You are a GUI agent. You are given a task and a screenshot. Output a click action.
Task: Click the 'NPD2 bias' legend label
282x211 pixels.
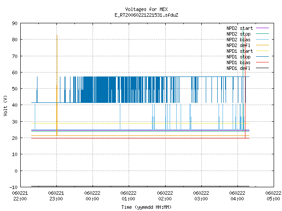[238, 40]
